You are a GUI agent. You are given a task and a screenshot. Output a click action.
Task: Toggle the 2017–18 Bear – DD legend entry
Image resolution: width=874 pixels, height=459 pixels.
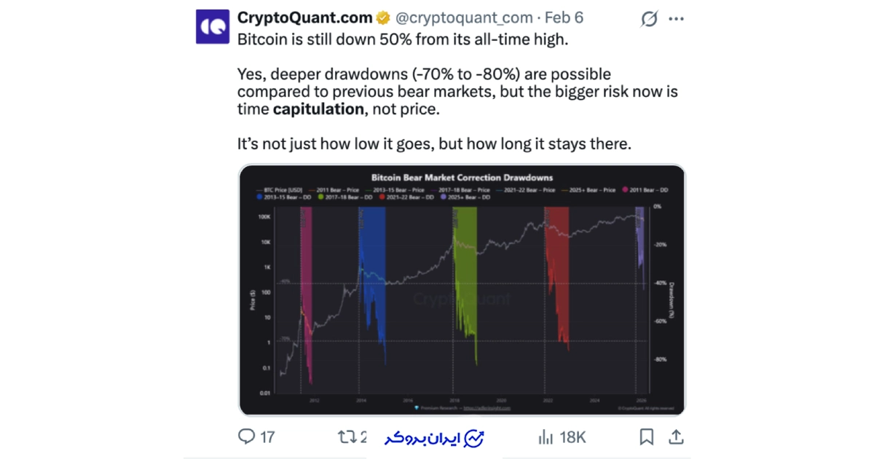(341, 197)
